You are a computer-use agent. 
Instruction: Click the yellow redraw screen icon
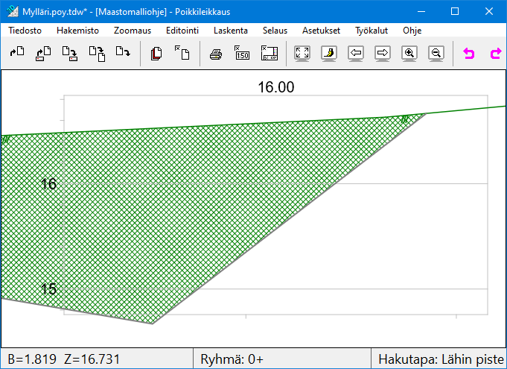click(x=329, y=54)
